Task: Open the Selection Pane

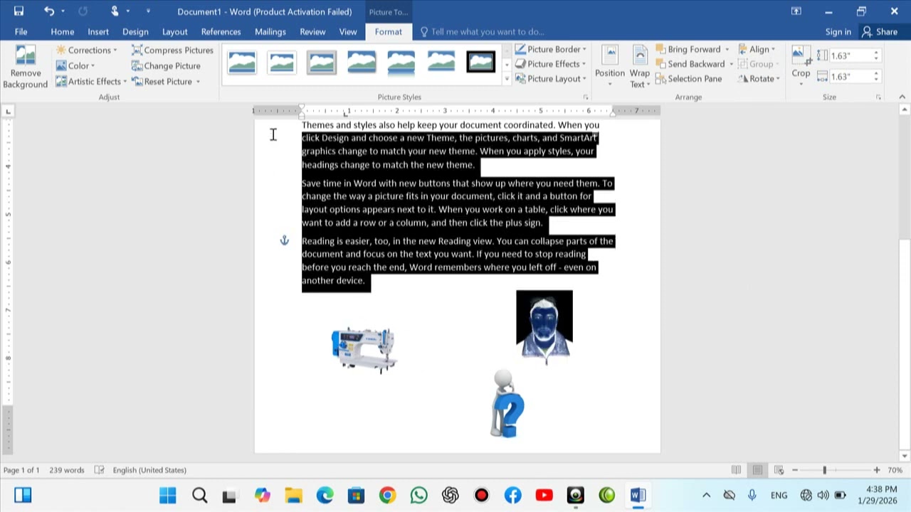Action: click(x=688, y=79)
